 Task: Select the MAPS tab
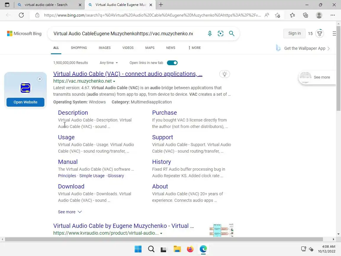click(150, 48)
